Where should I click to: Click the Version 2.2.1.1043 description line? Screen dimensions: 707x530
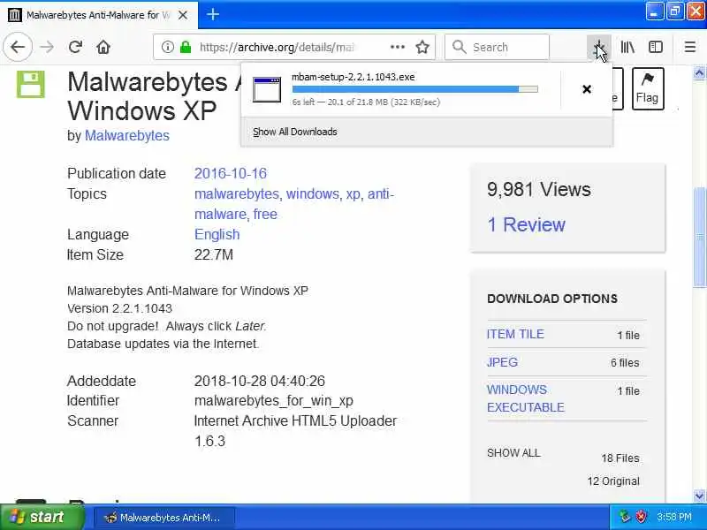click(119, 308)
